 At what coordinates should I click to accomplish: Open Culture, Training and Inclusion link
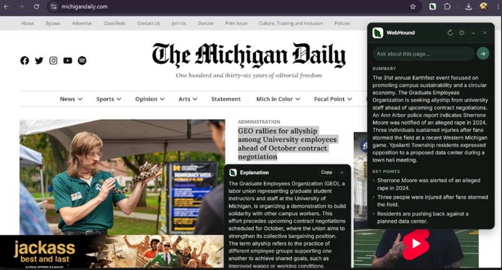pyautogui.click(x=291, y=24)
